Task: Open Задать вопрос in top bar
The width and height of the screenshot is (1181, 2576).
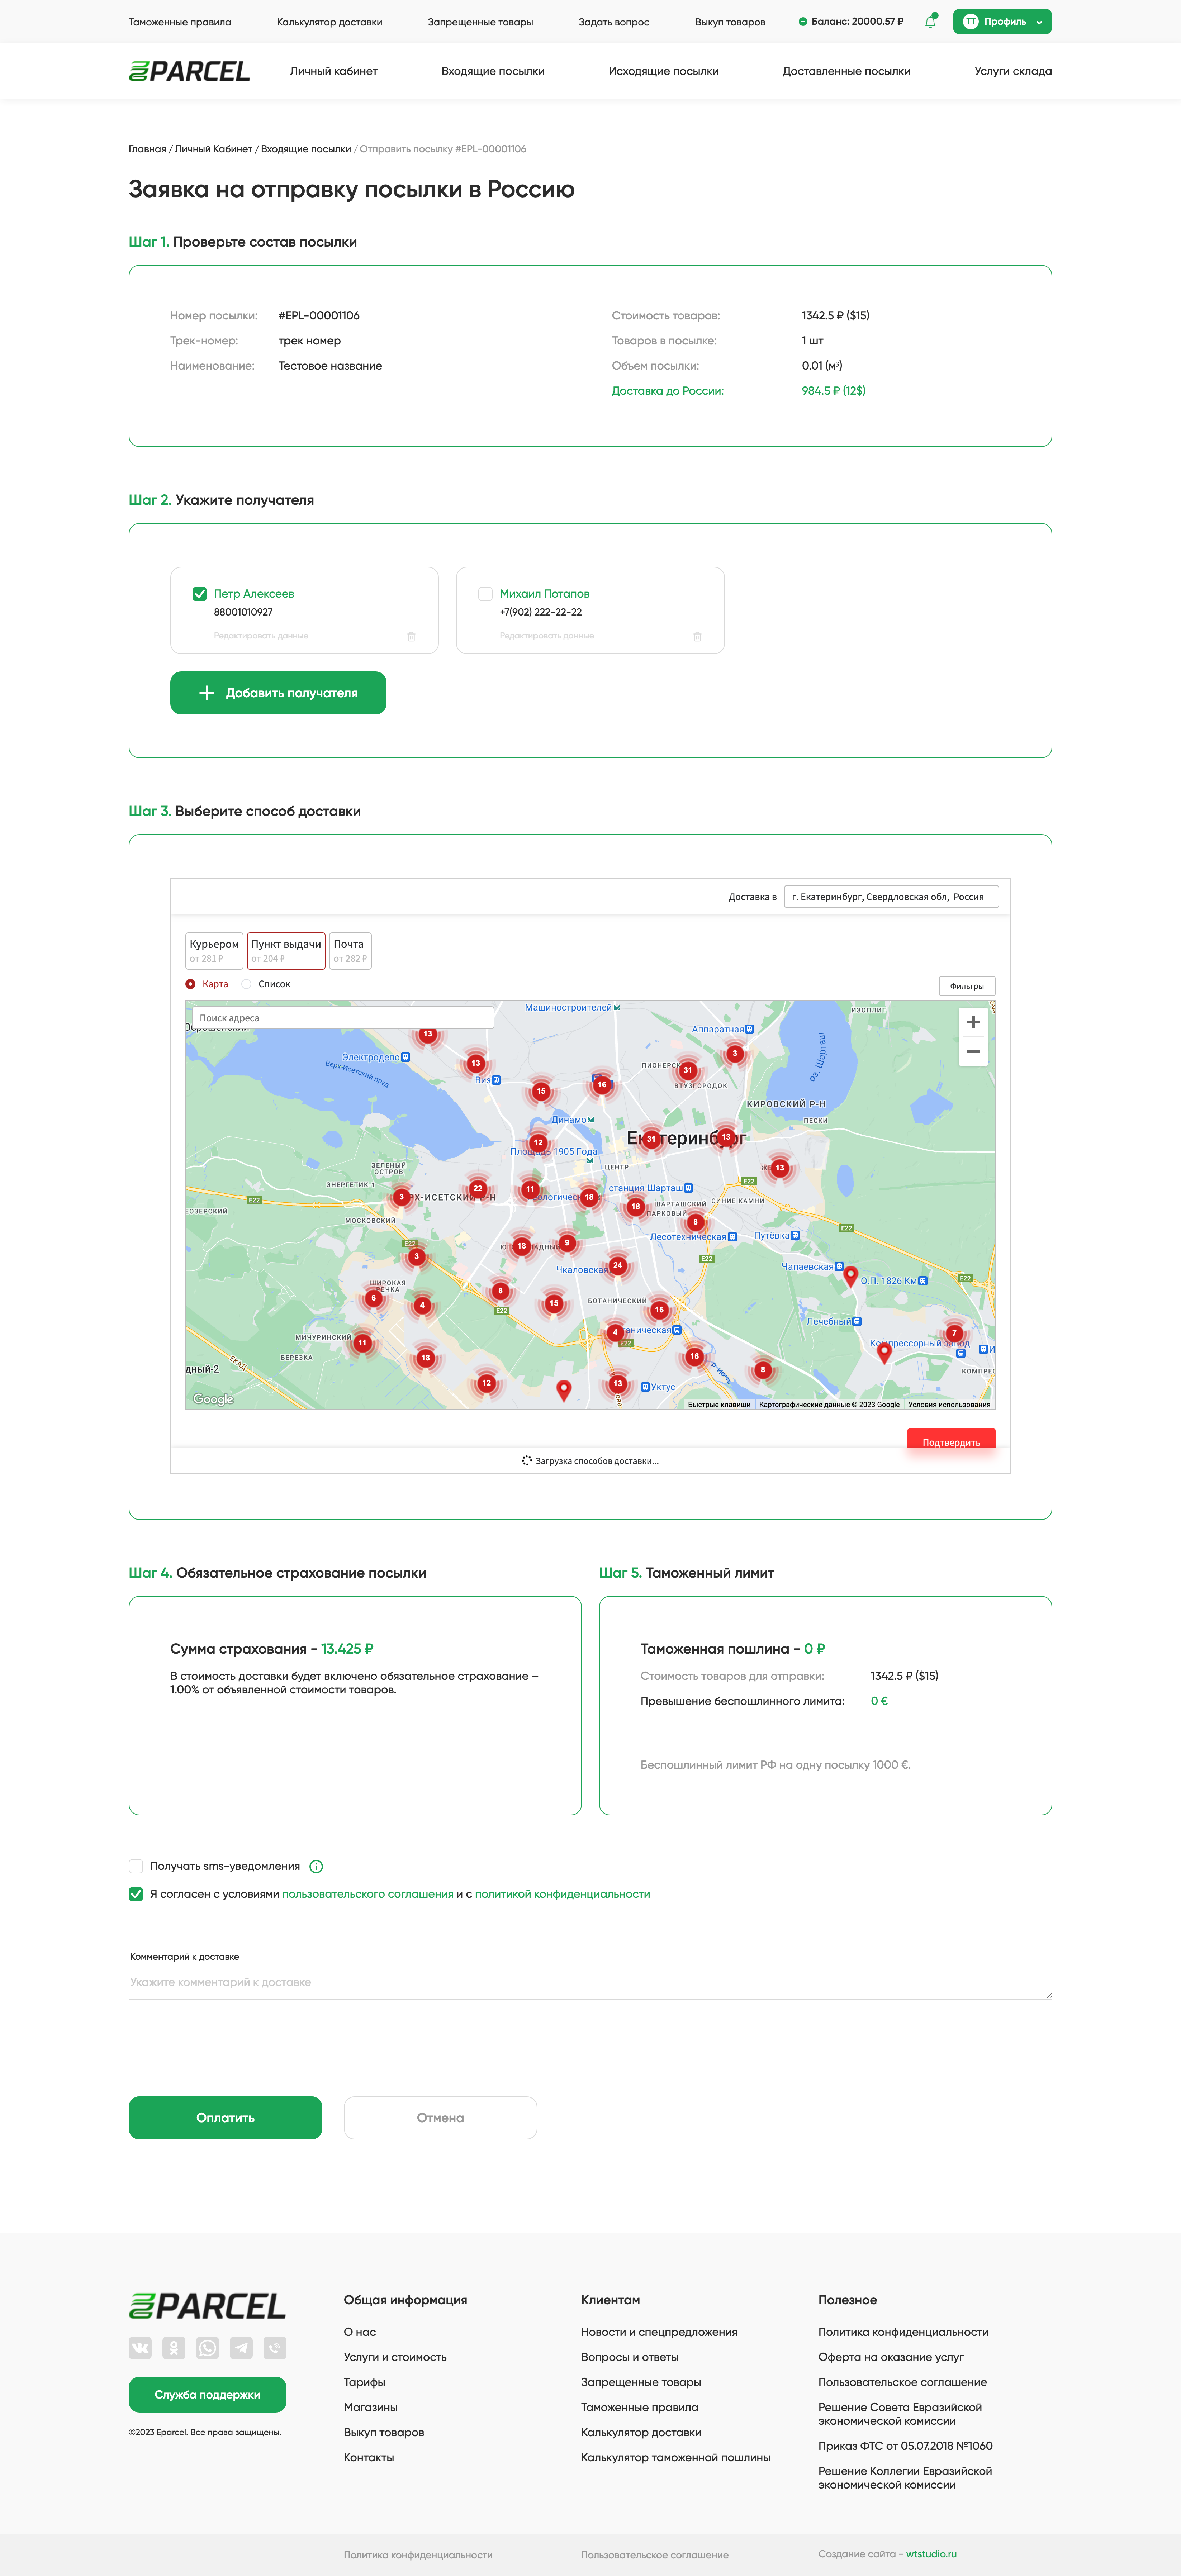Action: 614,22
